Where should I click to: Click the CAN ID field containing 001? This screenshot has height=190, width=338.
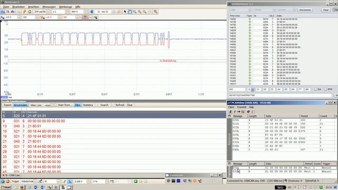[x=237, y=89]
